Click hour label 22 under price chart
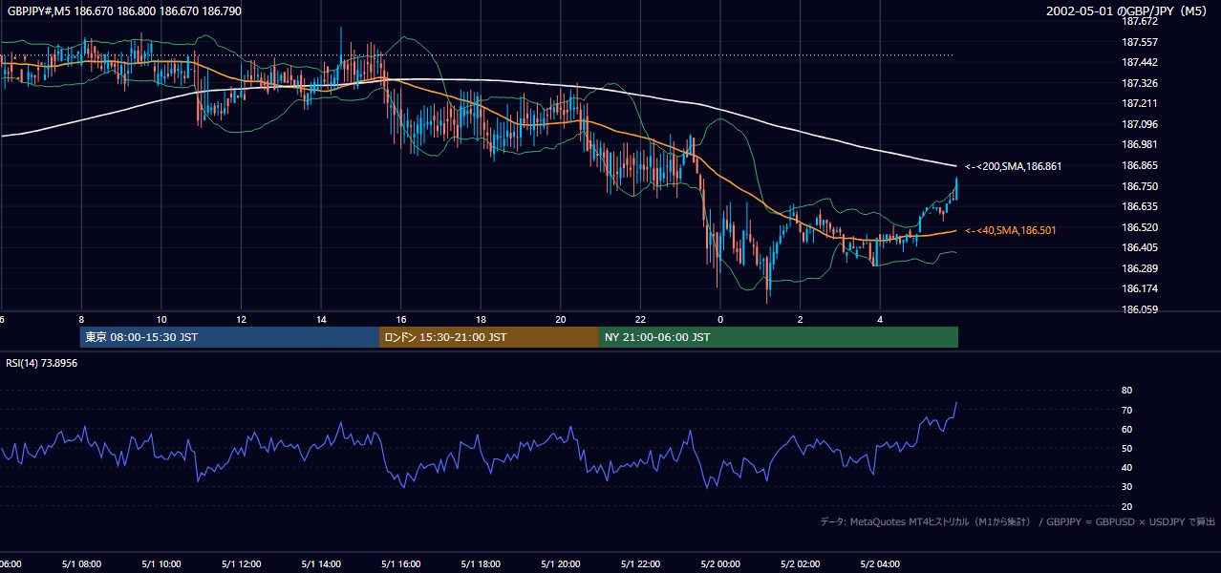The width and height of the screenshot is (1221, 573). click(641, 319)
